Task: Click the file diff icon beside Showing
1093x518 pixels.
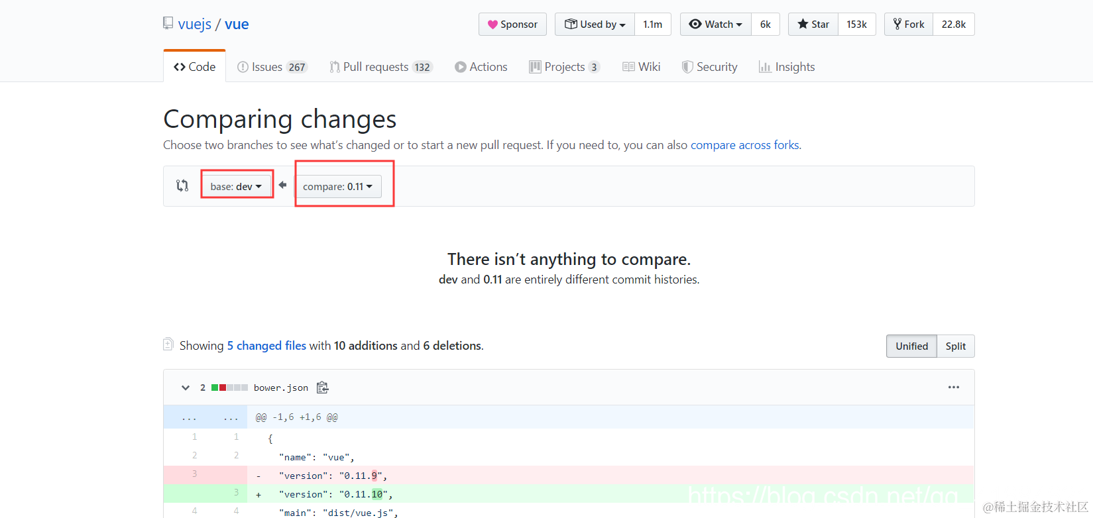Action: (x=168, y=344)
